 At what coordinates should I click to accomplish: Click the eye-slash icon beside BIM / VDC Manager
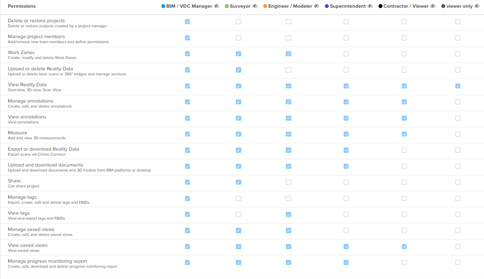click(217, 6)
